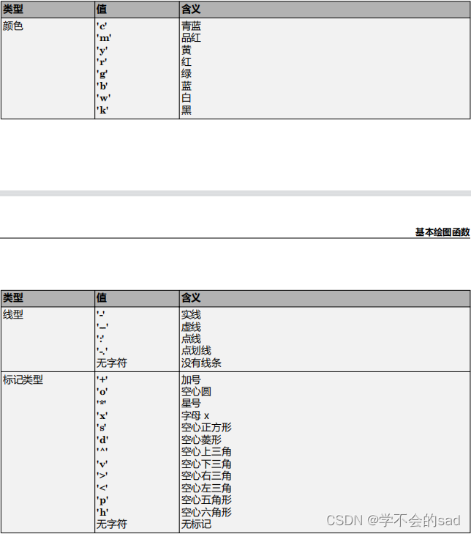Click the meaning text '加号'
The height and width of the screenshot is (534, 471).
coord(191,379)
